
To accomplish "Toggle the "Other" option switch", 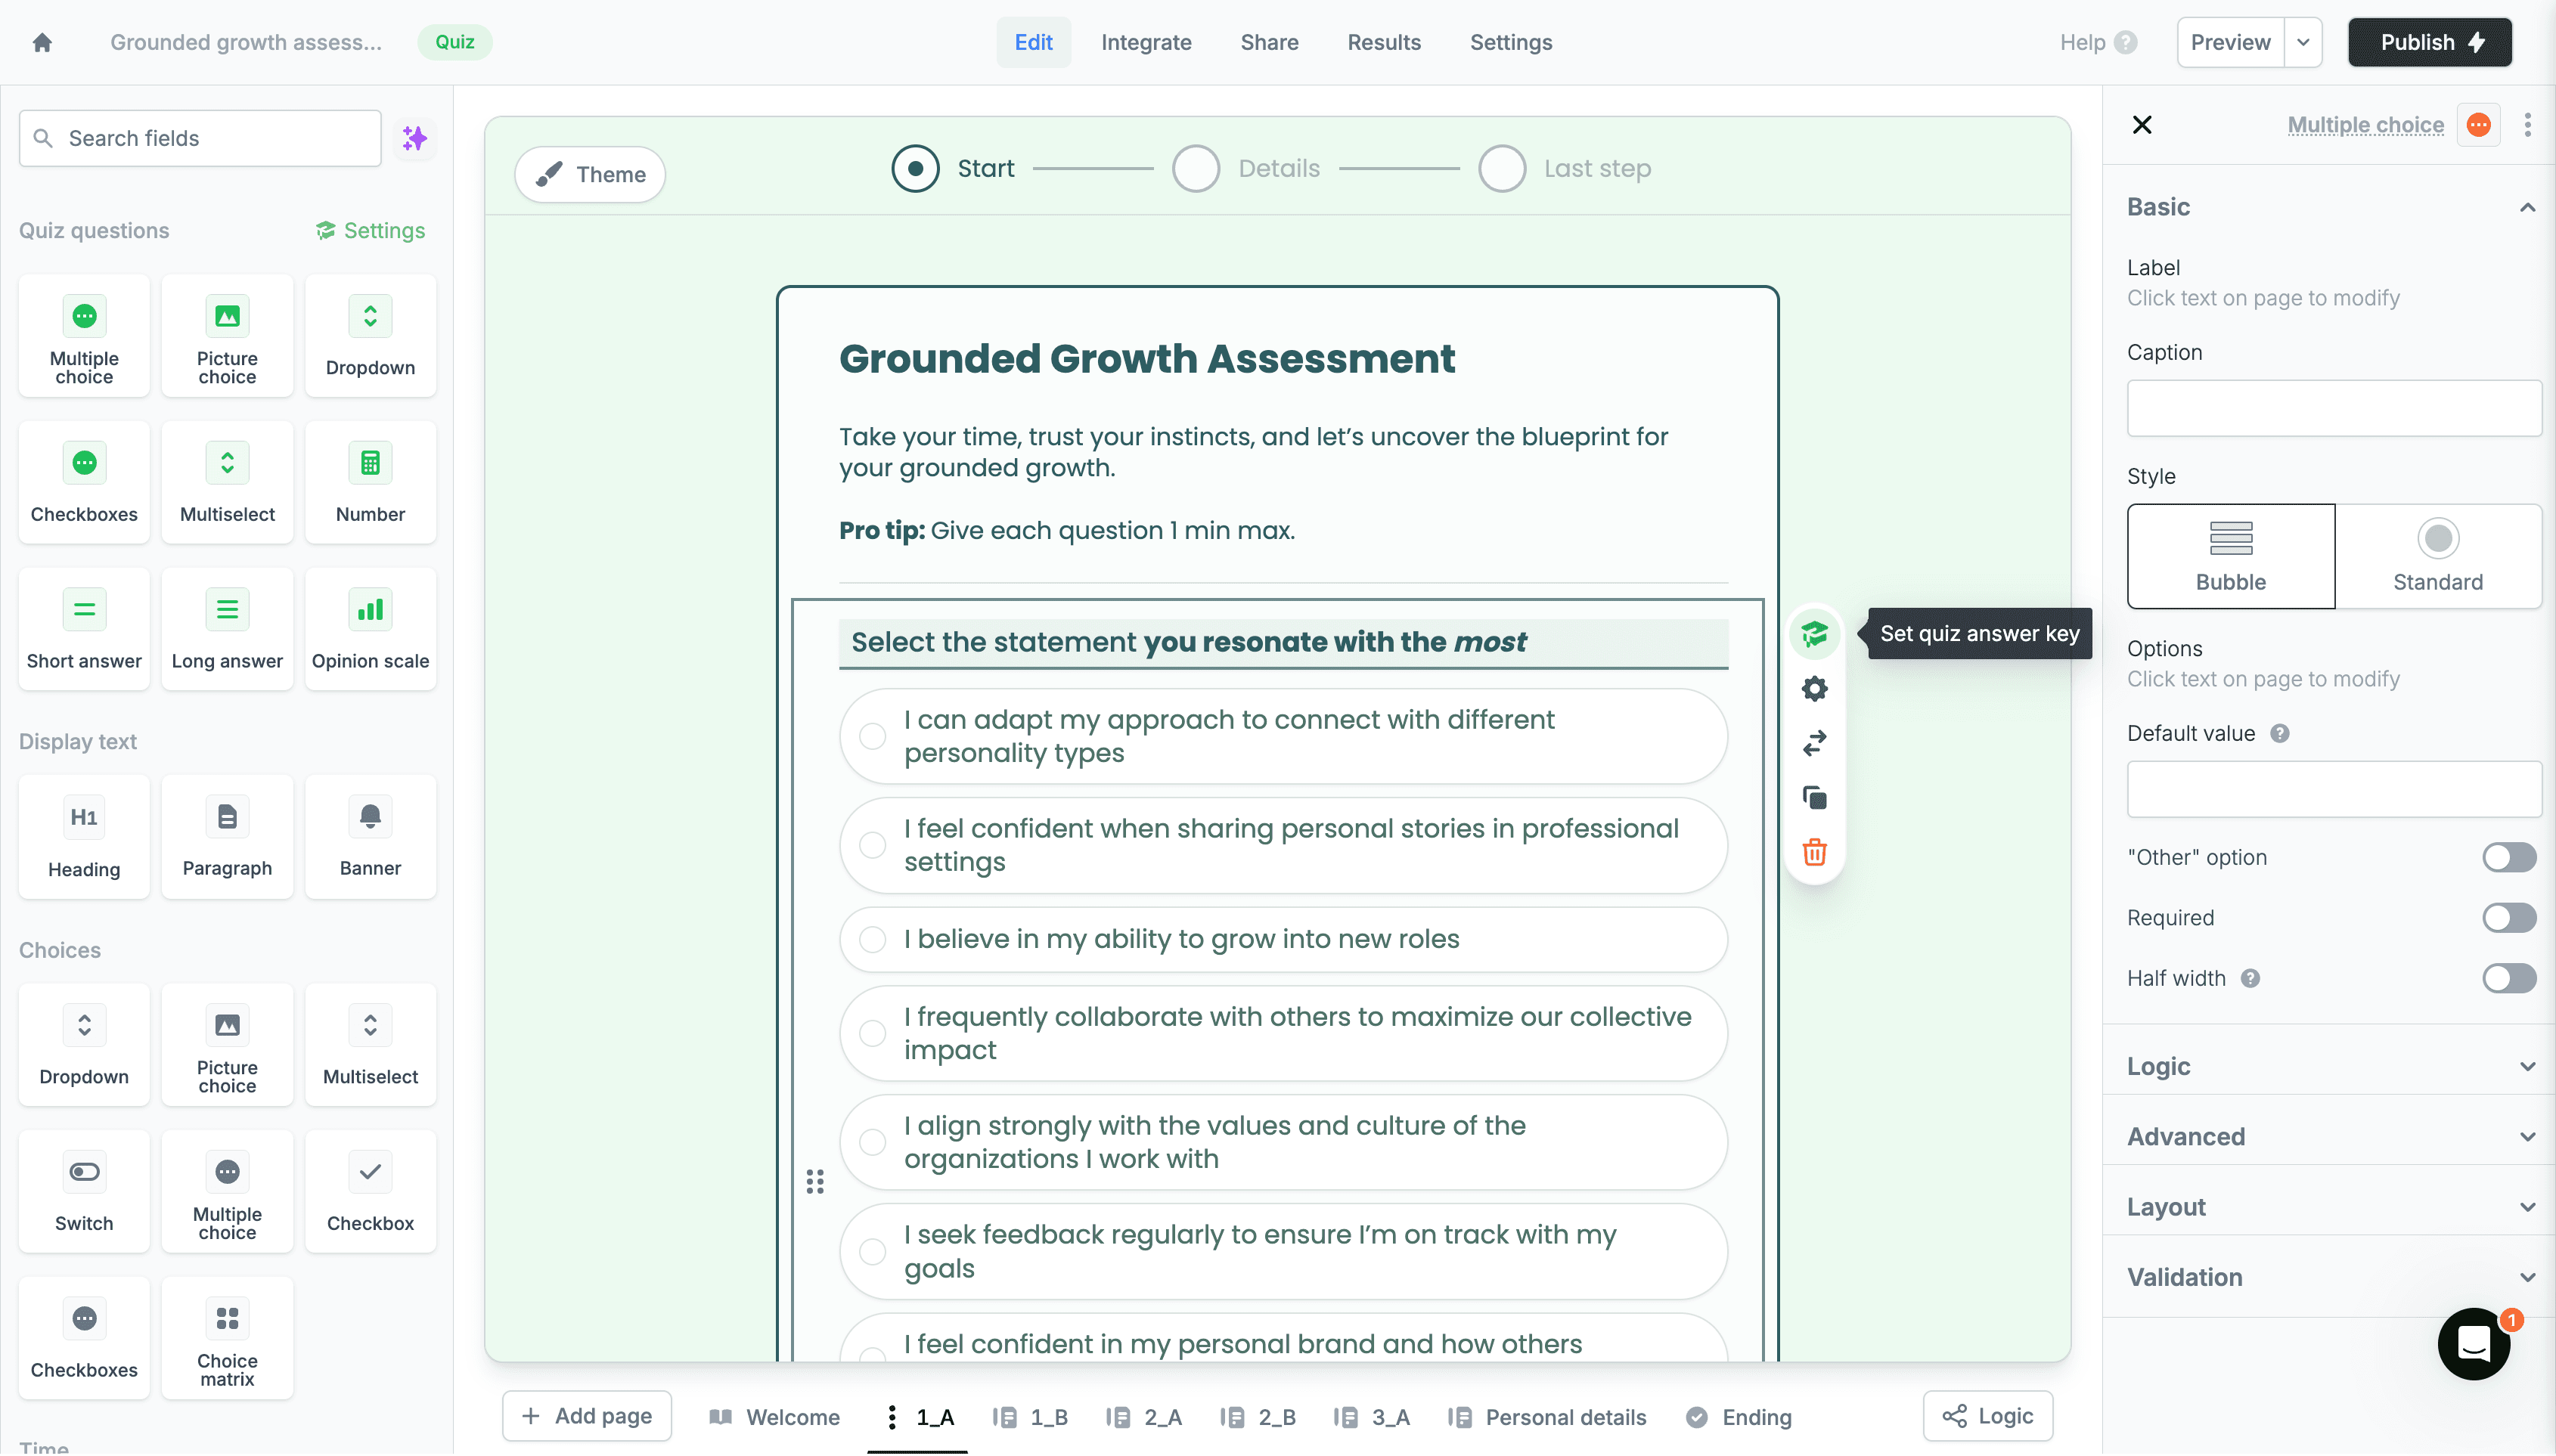I will (x=2508, y=858).
